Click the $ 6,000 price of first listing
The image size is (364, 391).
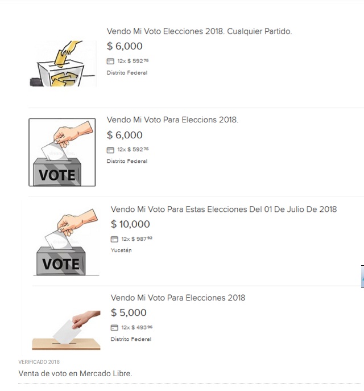click(x=125, y=46)
